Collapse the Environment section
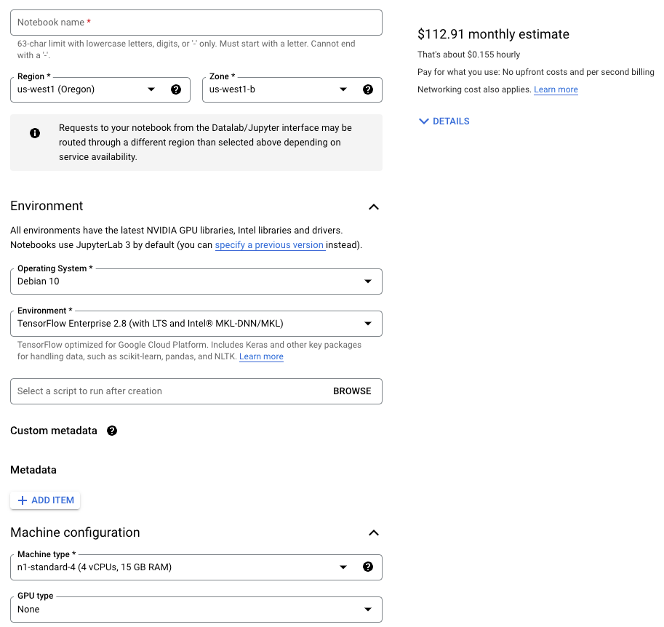 pos(374,207)
